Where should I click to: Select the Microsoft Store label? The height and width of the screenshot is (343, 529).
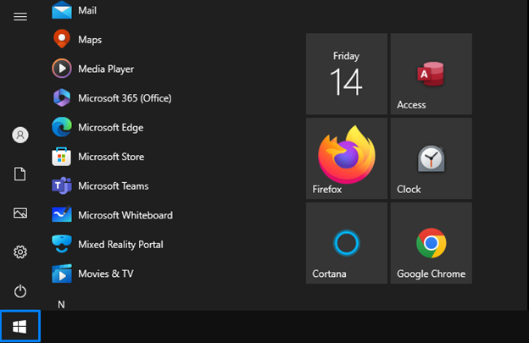111,157
